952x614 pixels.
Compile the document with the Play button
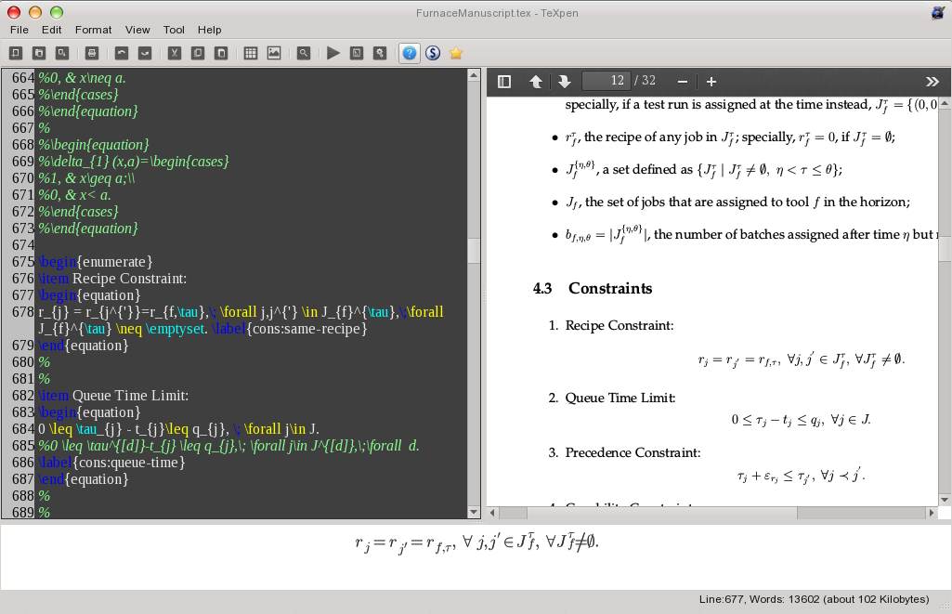pos(333,53)
